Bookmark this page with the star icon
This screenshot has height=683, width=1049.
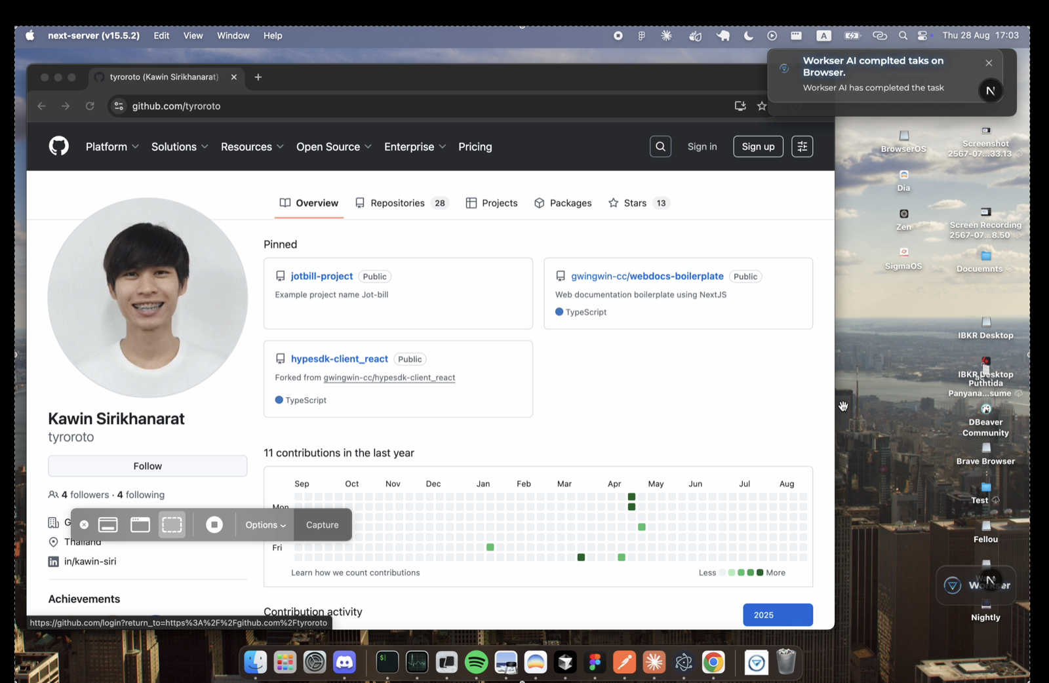762,106
